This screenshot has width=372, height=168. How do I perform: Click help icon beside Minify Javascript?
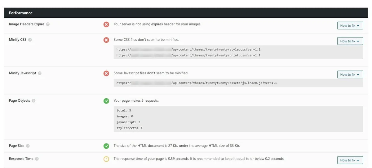[40, 73]
